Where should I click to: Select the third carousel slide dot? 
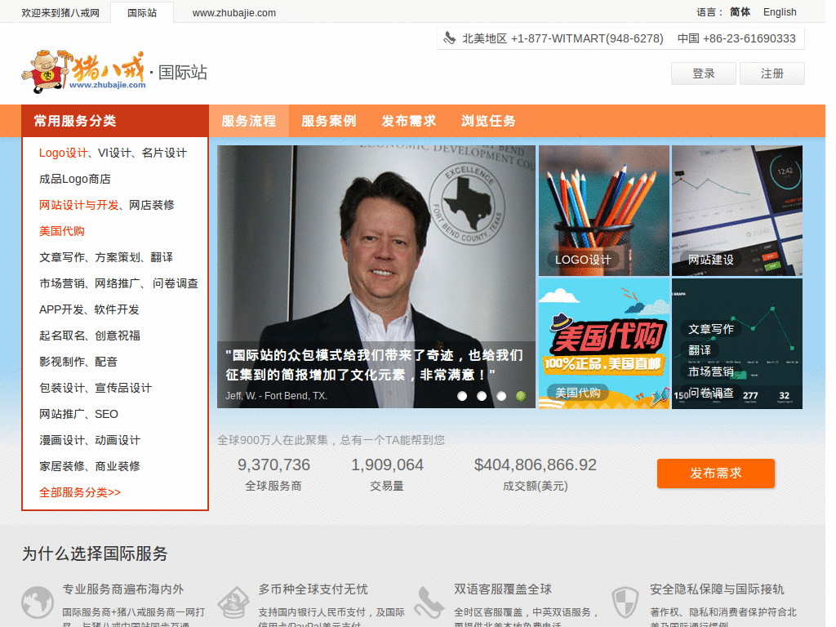click(501, 396)
